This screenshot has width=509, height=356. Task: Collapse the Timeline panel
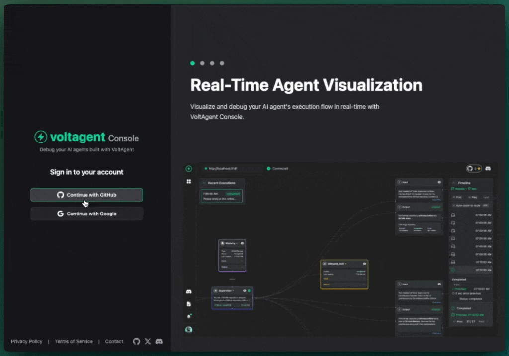(453, 183)
